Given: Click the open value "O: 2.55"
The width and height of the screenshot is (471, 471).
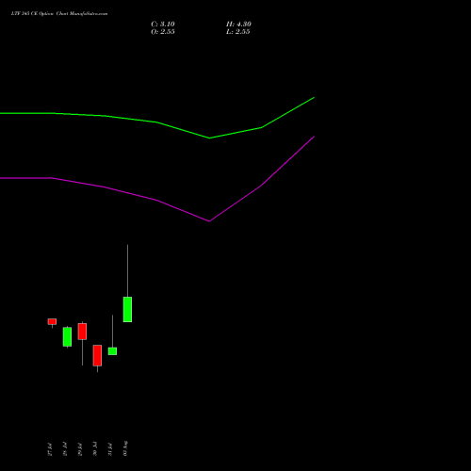Looking at the screenshot, I should coord(163,32).
